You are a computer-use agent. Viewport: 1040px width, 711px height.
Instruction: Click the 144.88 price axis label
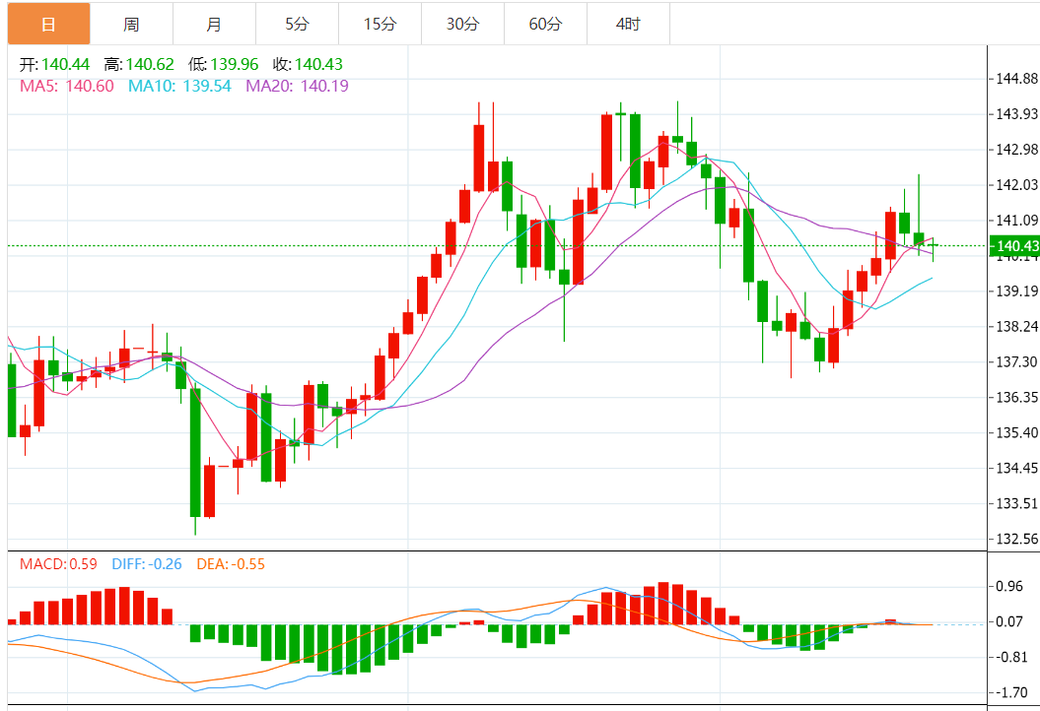tap(1016, 78)
